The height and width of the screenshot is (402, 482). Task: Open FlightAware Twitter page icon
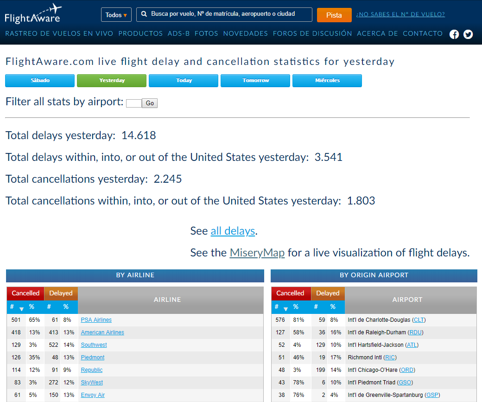(468, 34)
